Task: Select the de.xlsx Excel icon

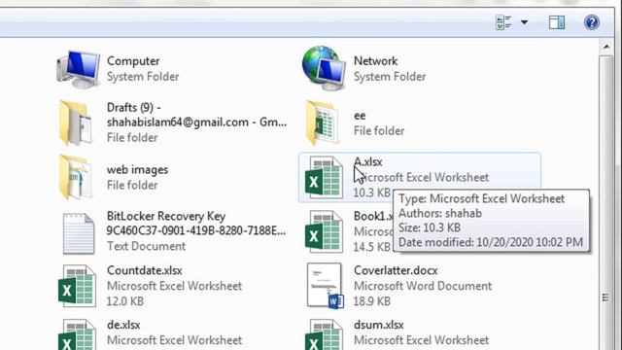Action: [x=77, y=334]
